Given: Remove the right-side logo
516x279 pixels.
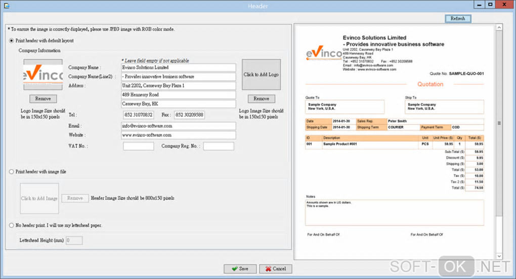Looking at the screenshot, I should pos(262,99).
